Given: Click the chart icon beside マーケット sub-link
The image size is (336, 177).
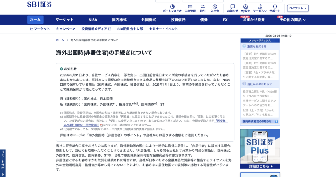Looking at the screenshot, I should pyautogui.click(x=31, y=29).
